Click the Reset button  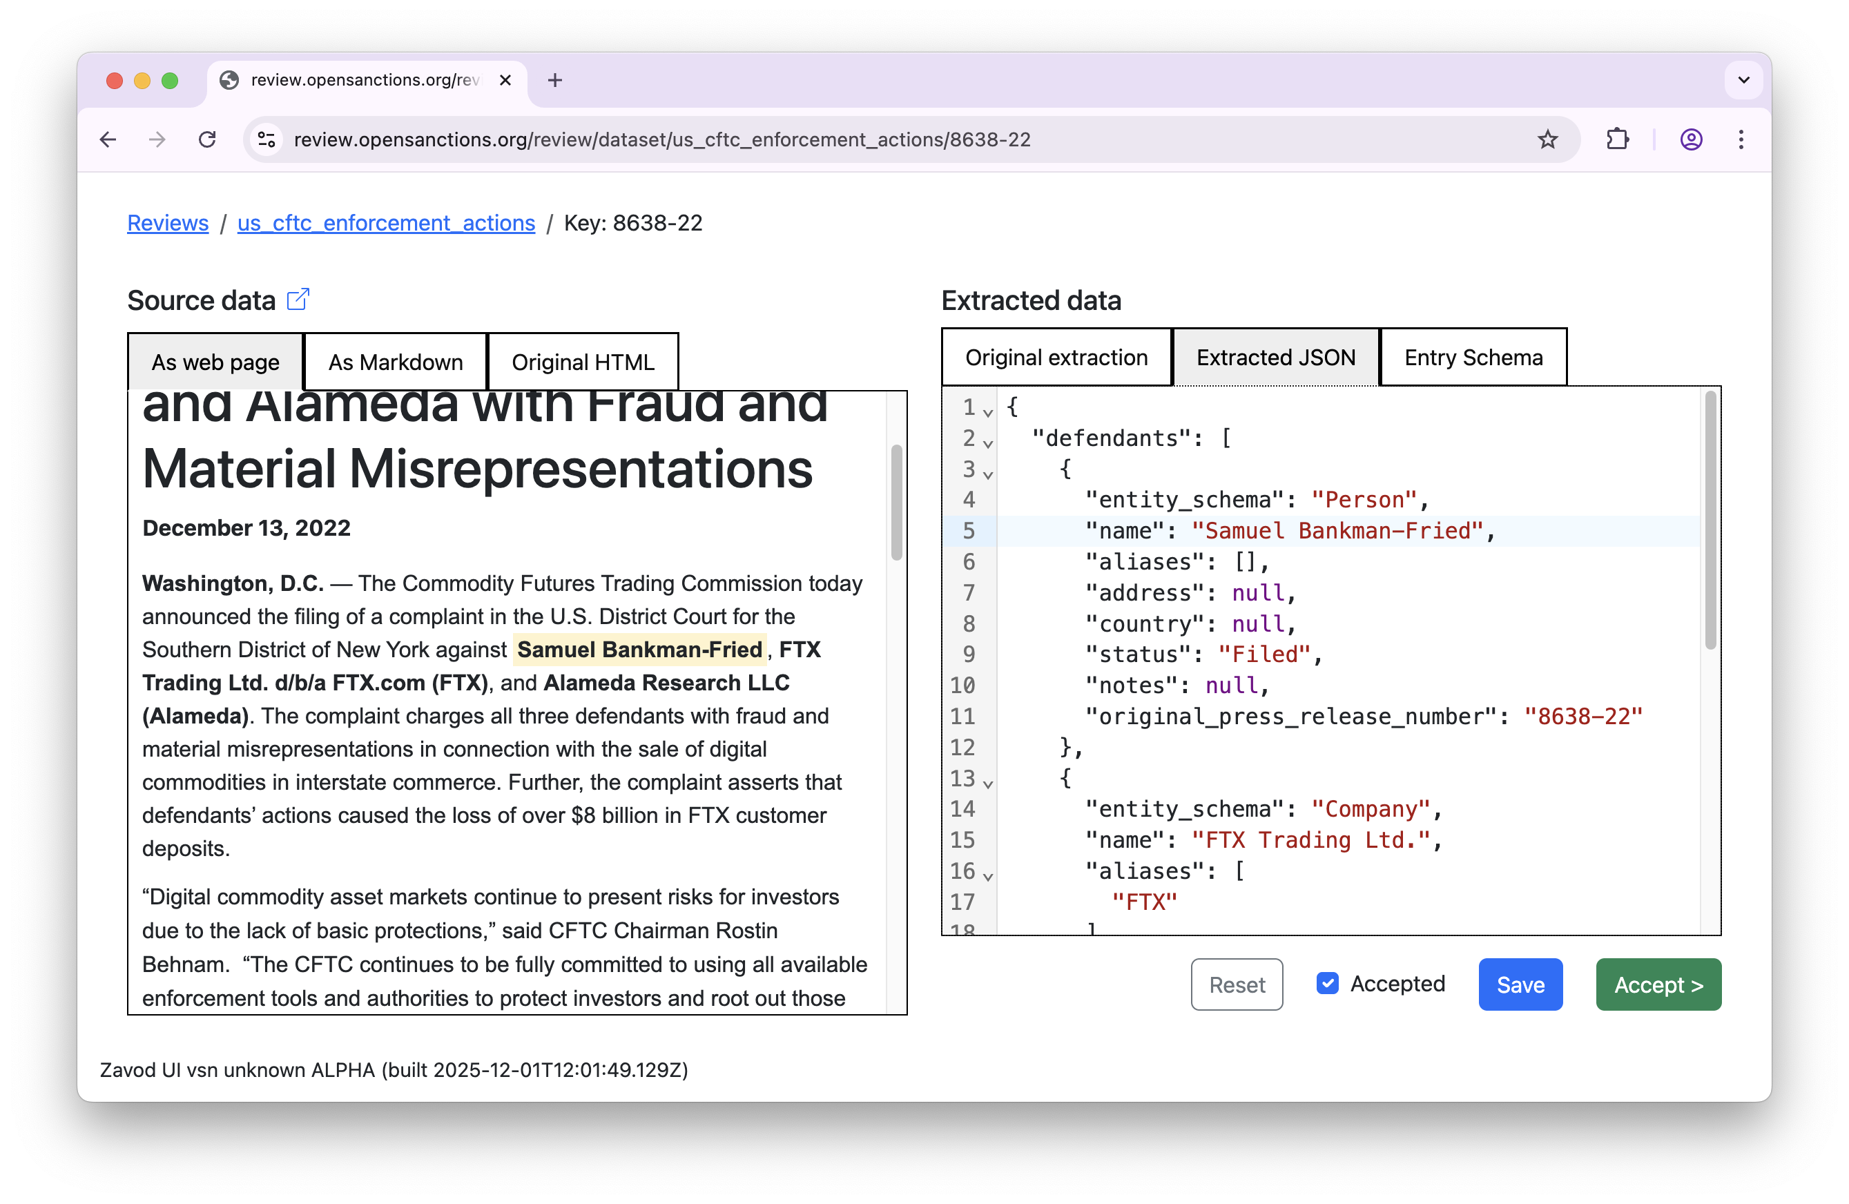point(1237,984)
